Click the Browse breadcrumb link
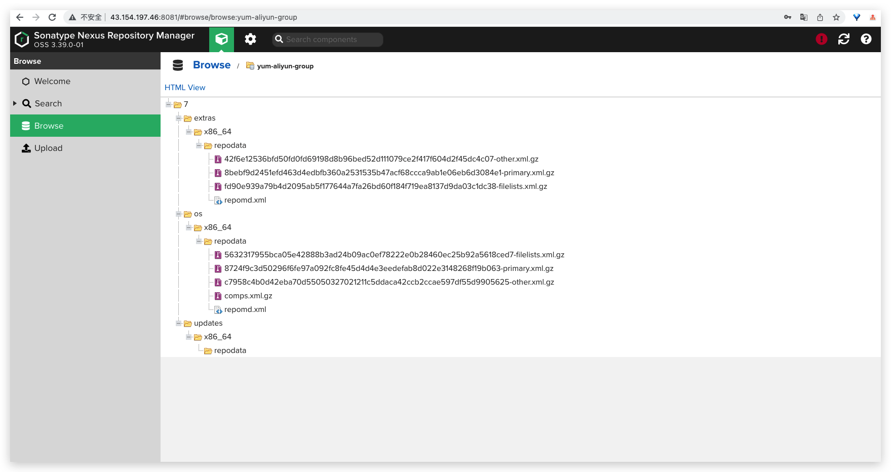Screen dimensions: 891x472 [211, 65]
